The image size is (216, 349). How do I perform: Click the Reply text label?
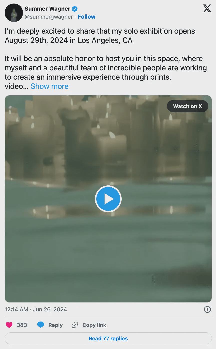(55, 325)
